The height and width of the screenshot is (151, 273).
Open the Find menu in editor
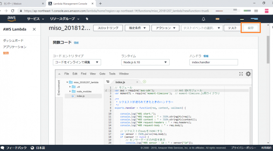(84, 74)
